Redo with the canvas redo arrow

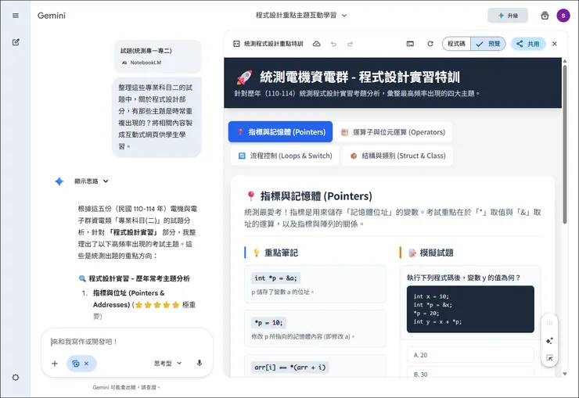[x=350, y=44]
